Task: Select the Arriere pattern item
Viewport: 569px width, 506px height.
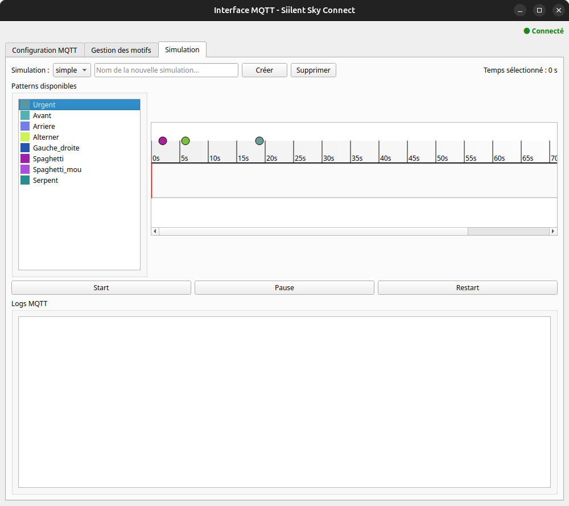Action: click(44, 127)
